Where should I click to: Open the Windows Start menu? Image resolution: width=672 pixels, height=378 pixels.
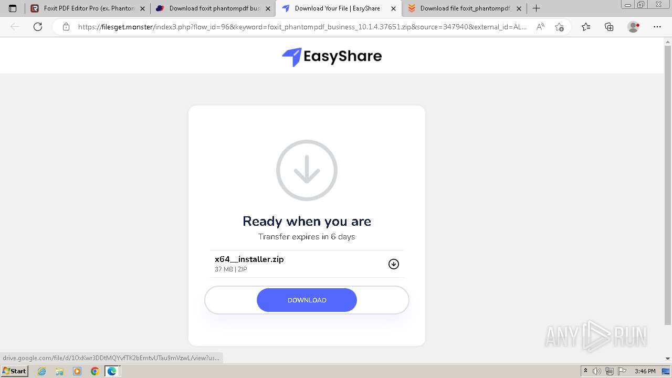(15, 371)
